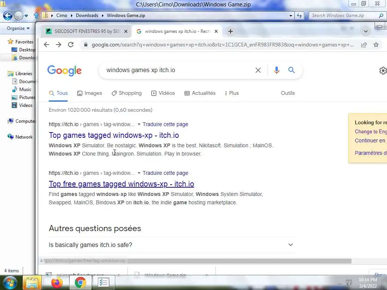Click taskbar clock showing 10:14 PM

tap(368, 282)
